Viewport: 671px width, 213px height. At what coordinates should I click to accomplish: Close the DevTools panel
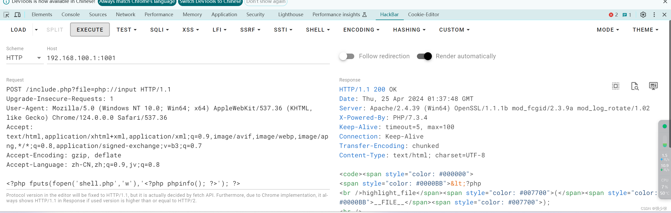tap(664, 15)
